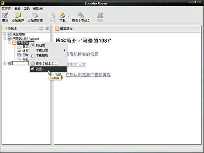Open the 工具 menu
This screenshot has height=153, width=204.
pyautogui.click(x=27, y=9)
